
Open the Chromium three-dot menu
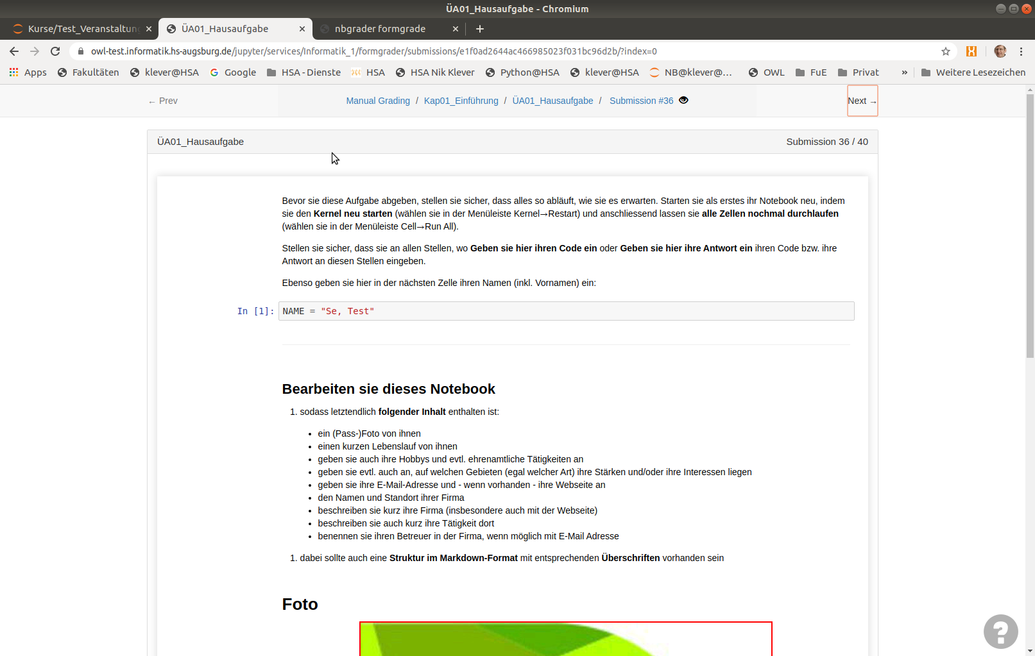click(1021, 51)
